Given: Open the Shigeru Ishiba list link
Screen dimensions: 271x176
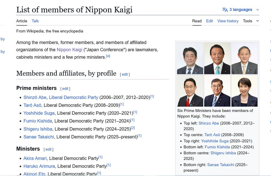Looking at the screenshot, I should click(38, 129).
